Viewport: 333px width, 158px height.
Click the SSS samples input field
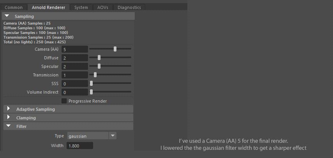tap(74, 83)
